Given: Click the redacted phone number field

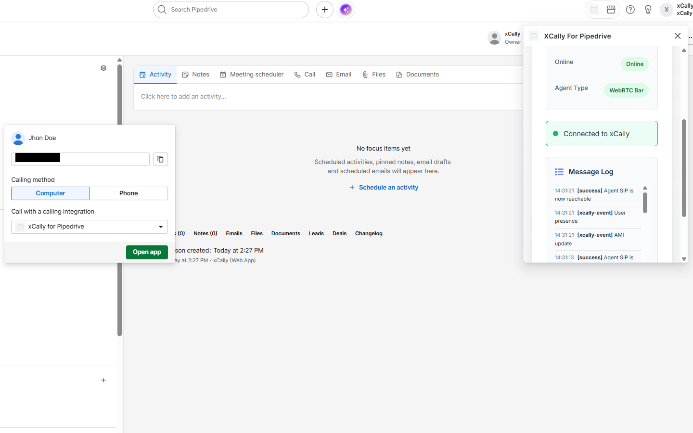Looking at the screenshot, I should click(80, 159).
